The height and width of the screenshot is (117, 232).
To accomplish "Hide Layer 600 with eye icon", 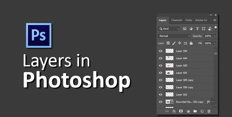I will coord(160,65).
